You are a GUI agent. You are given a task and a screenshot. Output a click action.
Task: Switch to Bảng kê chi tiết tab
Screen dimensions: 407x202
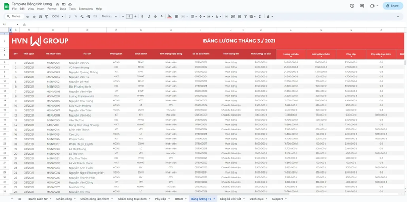pos(232,199)
